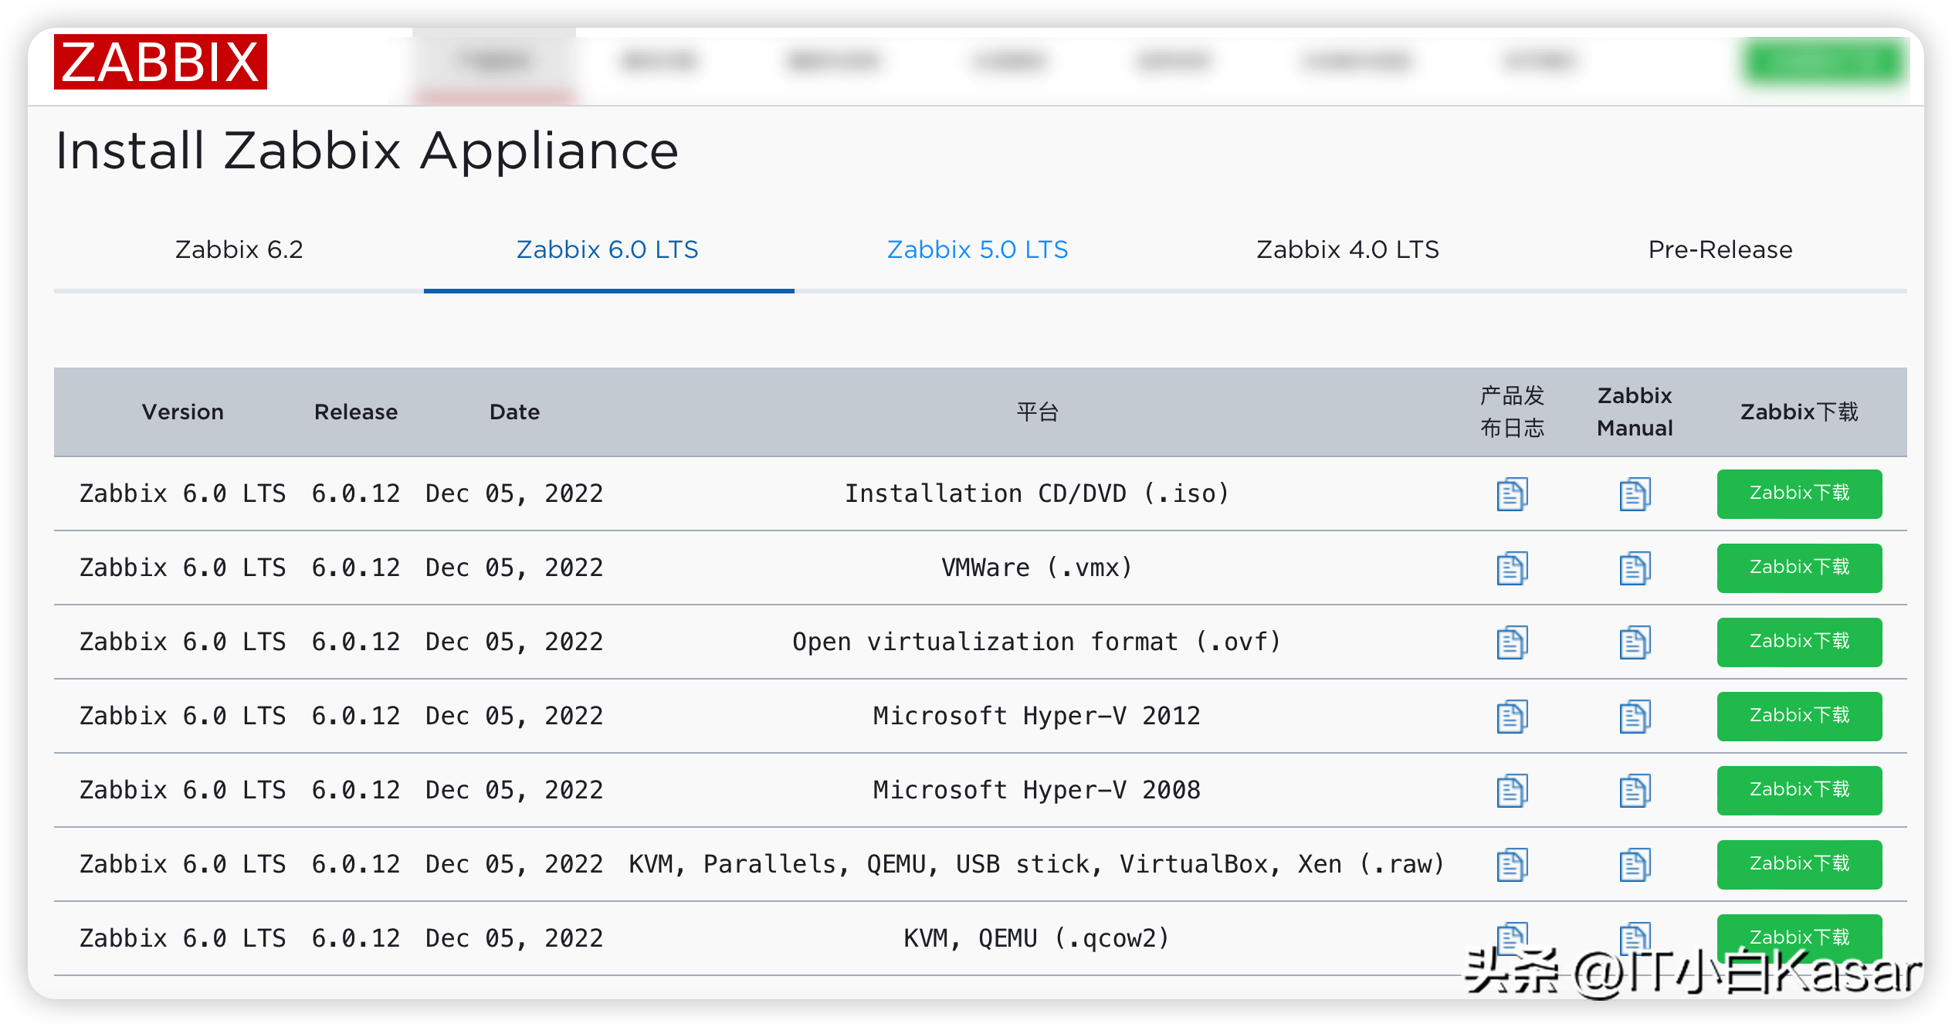Click the 平台 column header
1952x1027 pixels.
[1037, 412]
